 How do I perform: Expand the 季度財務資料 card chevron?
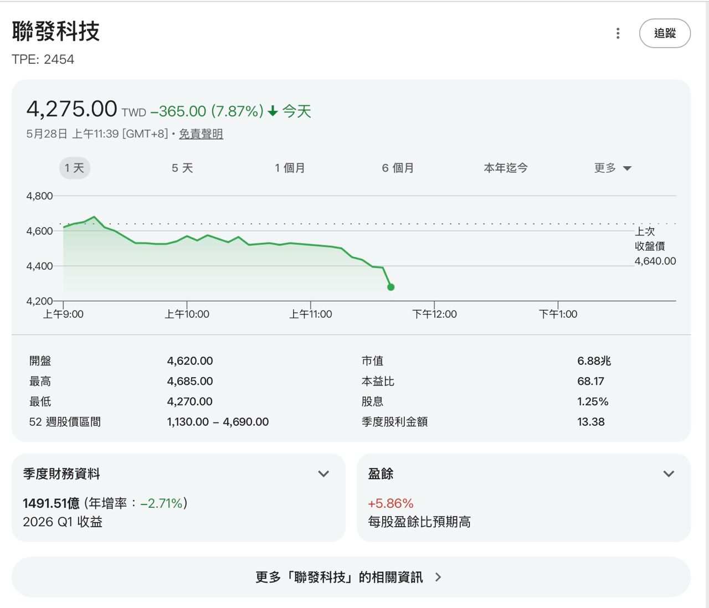(323, 474)
